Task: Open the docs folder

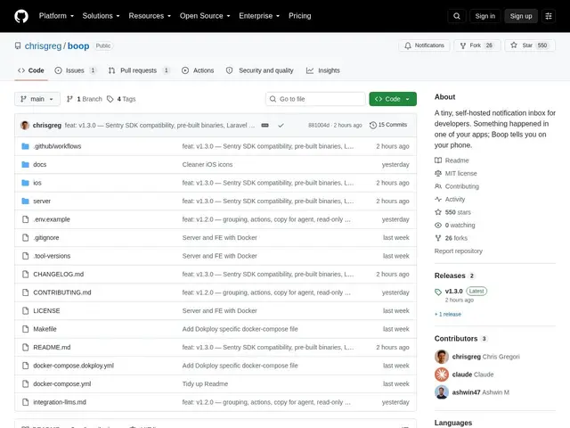Action: click(x=39, y=164)
